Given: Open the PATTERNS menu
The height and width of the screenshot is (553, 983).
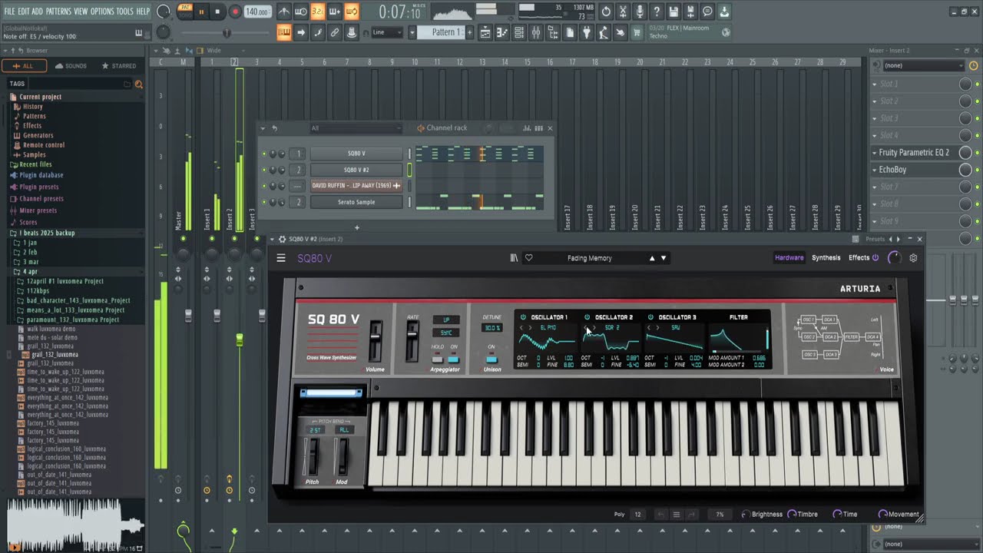Looking at the screenshot, I should (58, 12).
